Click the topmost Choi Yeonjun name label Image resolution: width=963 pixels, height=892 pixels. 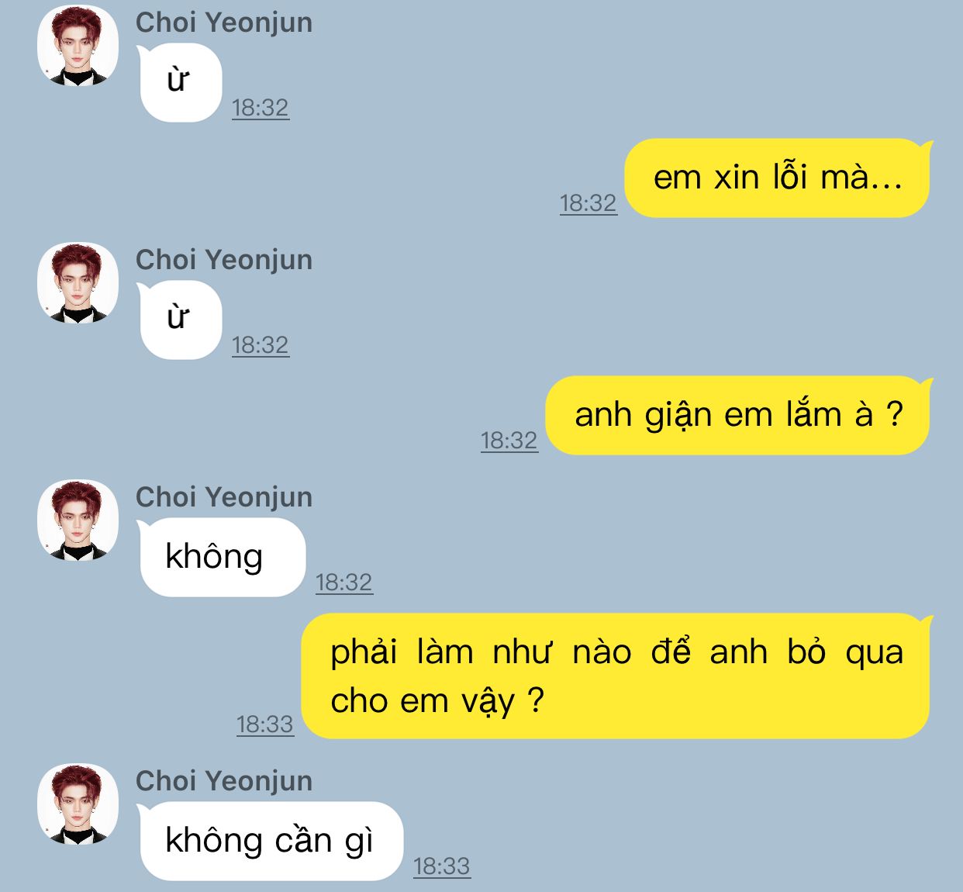click(224, 22)
